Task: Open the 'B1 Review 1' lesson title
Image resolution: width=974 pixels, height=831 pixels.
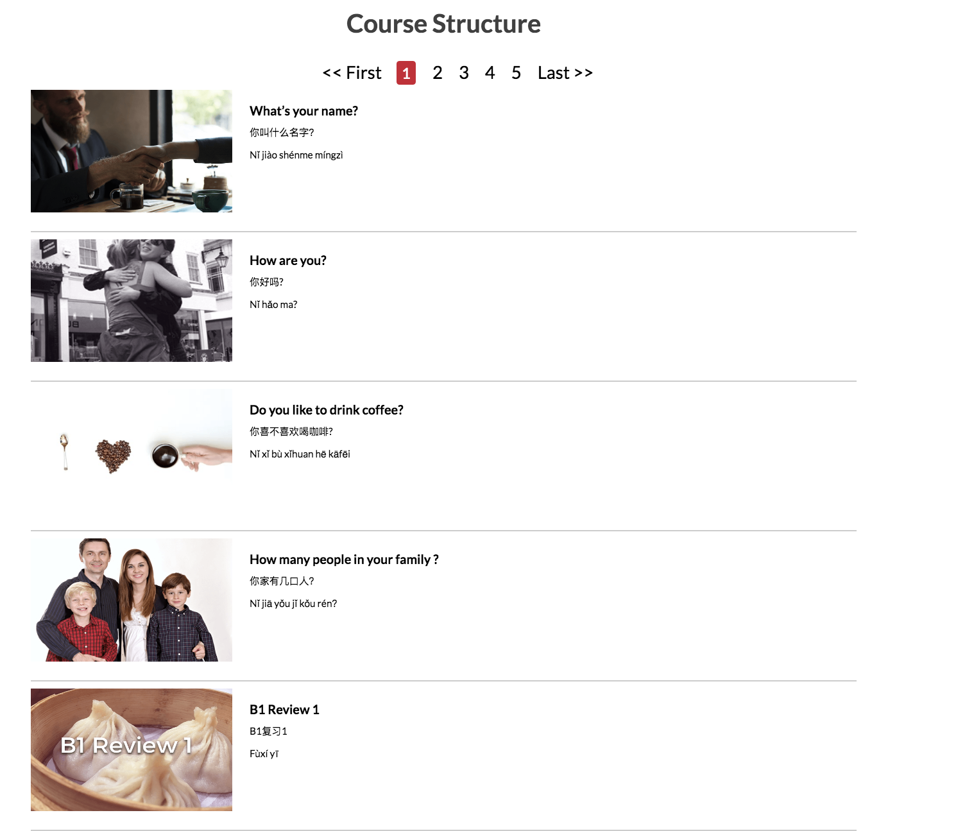Action: click(284, 710)
